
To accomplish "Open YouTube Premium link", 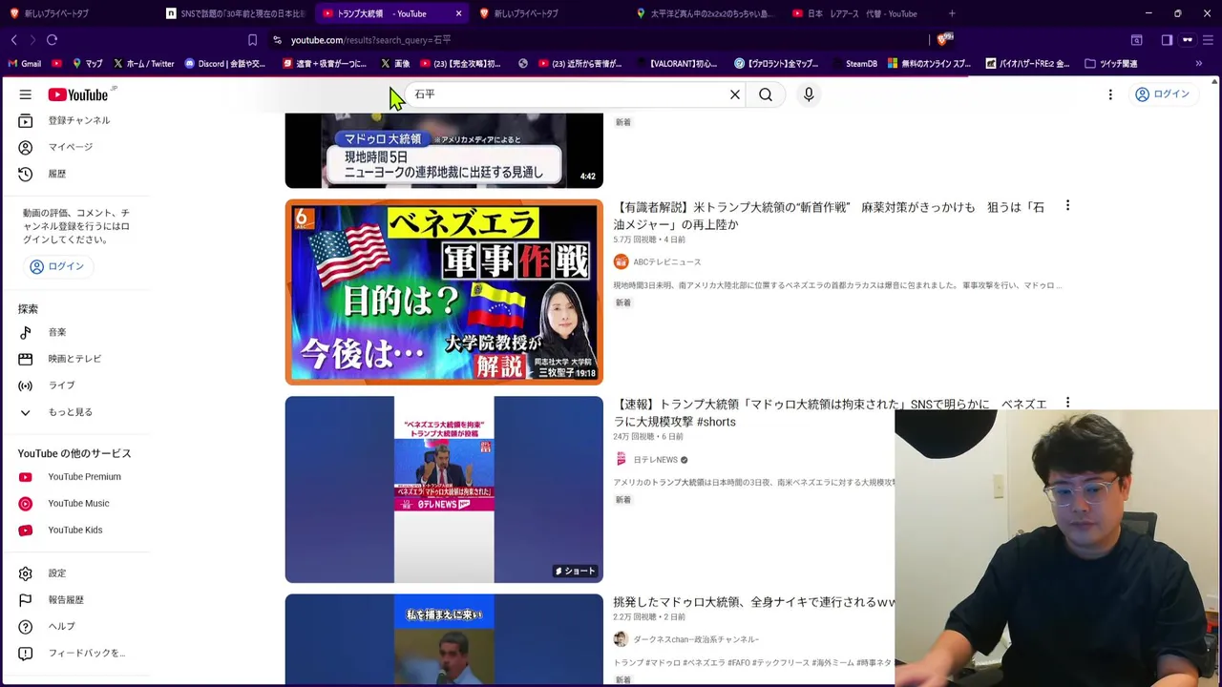I will (x=76, y=477).
